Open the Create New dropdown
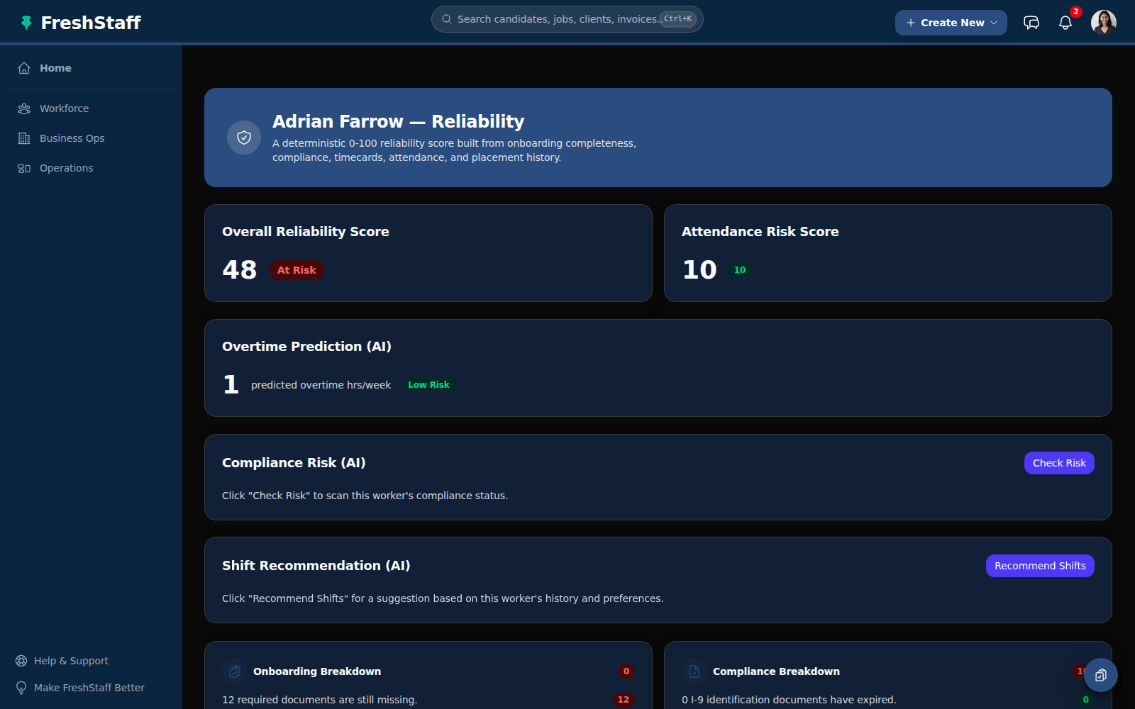1135x709 pixels. click(x=951, y=23)
